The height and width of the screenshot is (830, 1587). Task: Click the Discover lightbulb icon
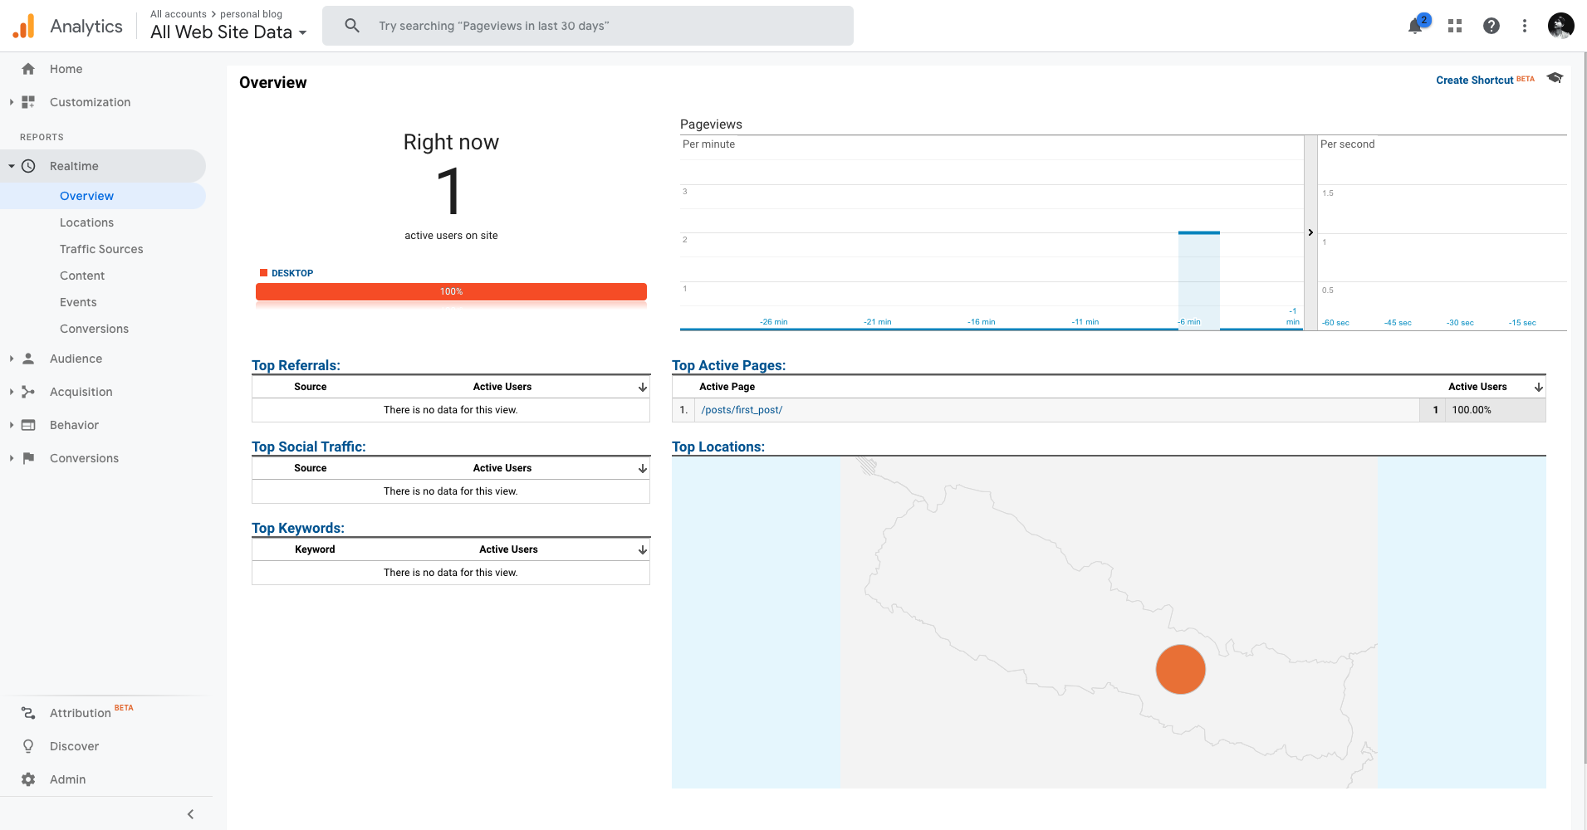tap(28, 746)
